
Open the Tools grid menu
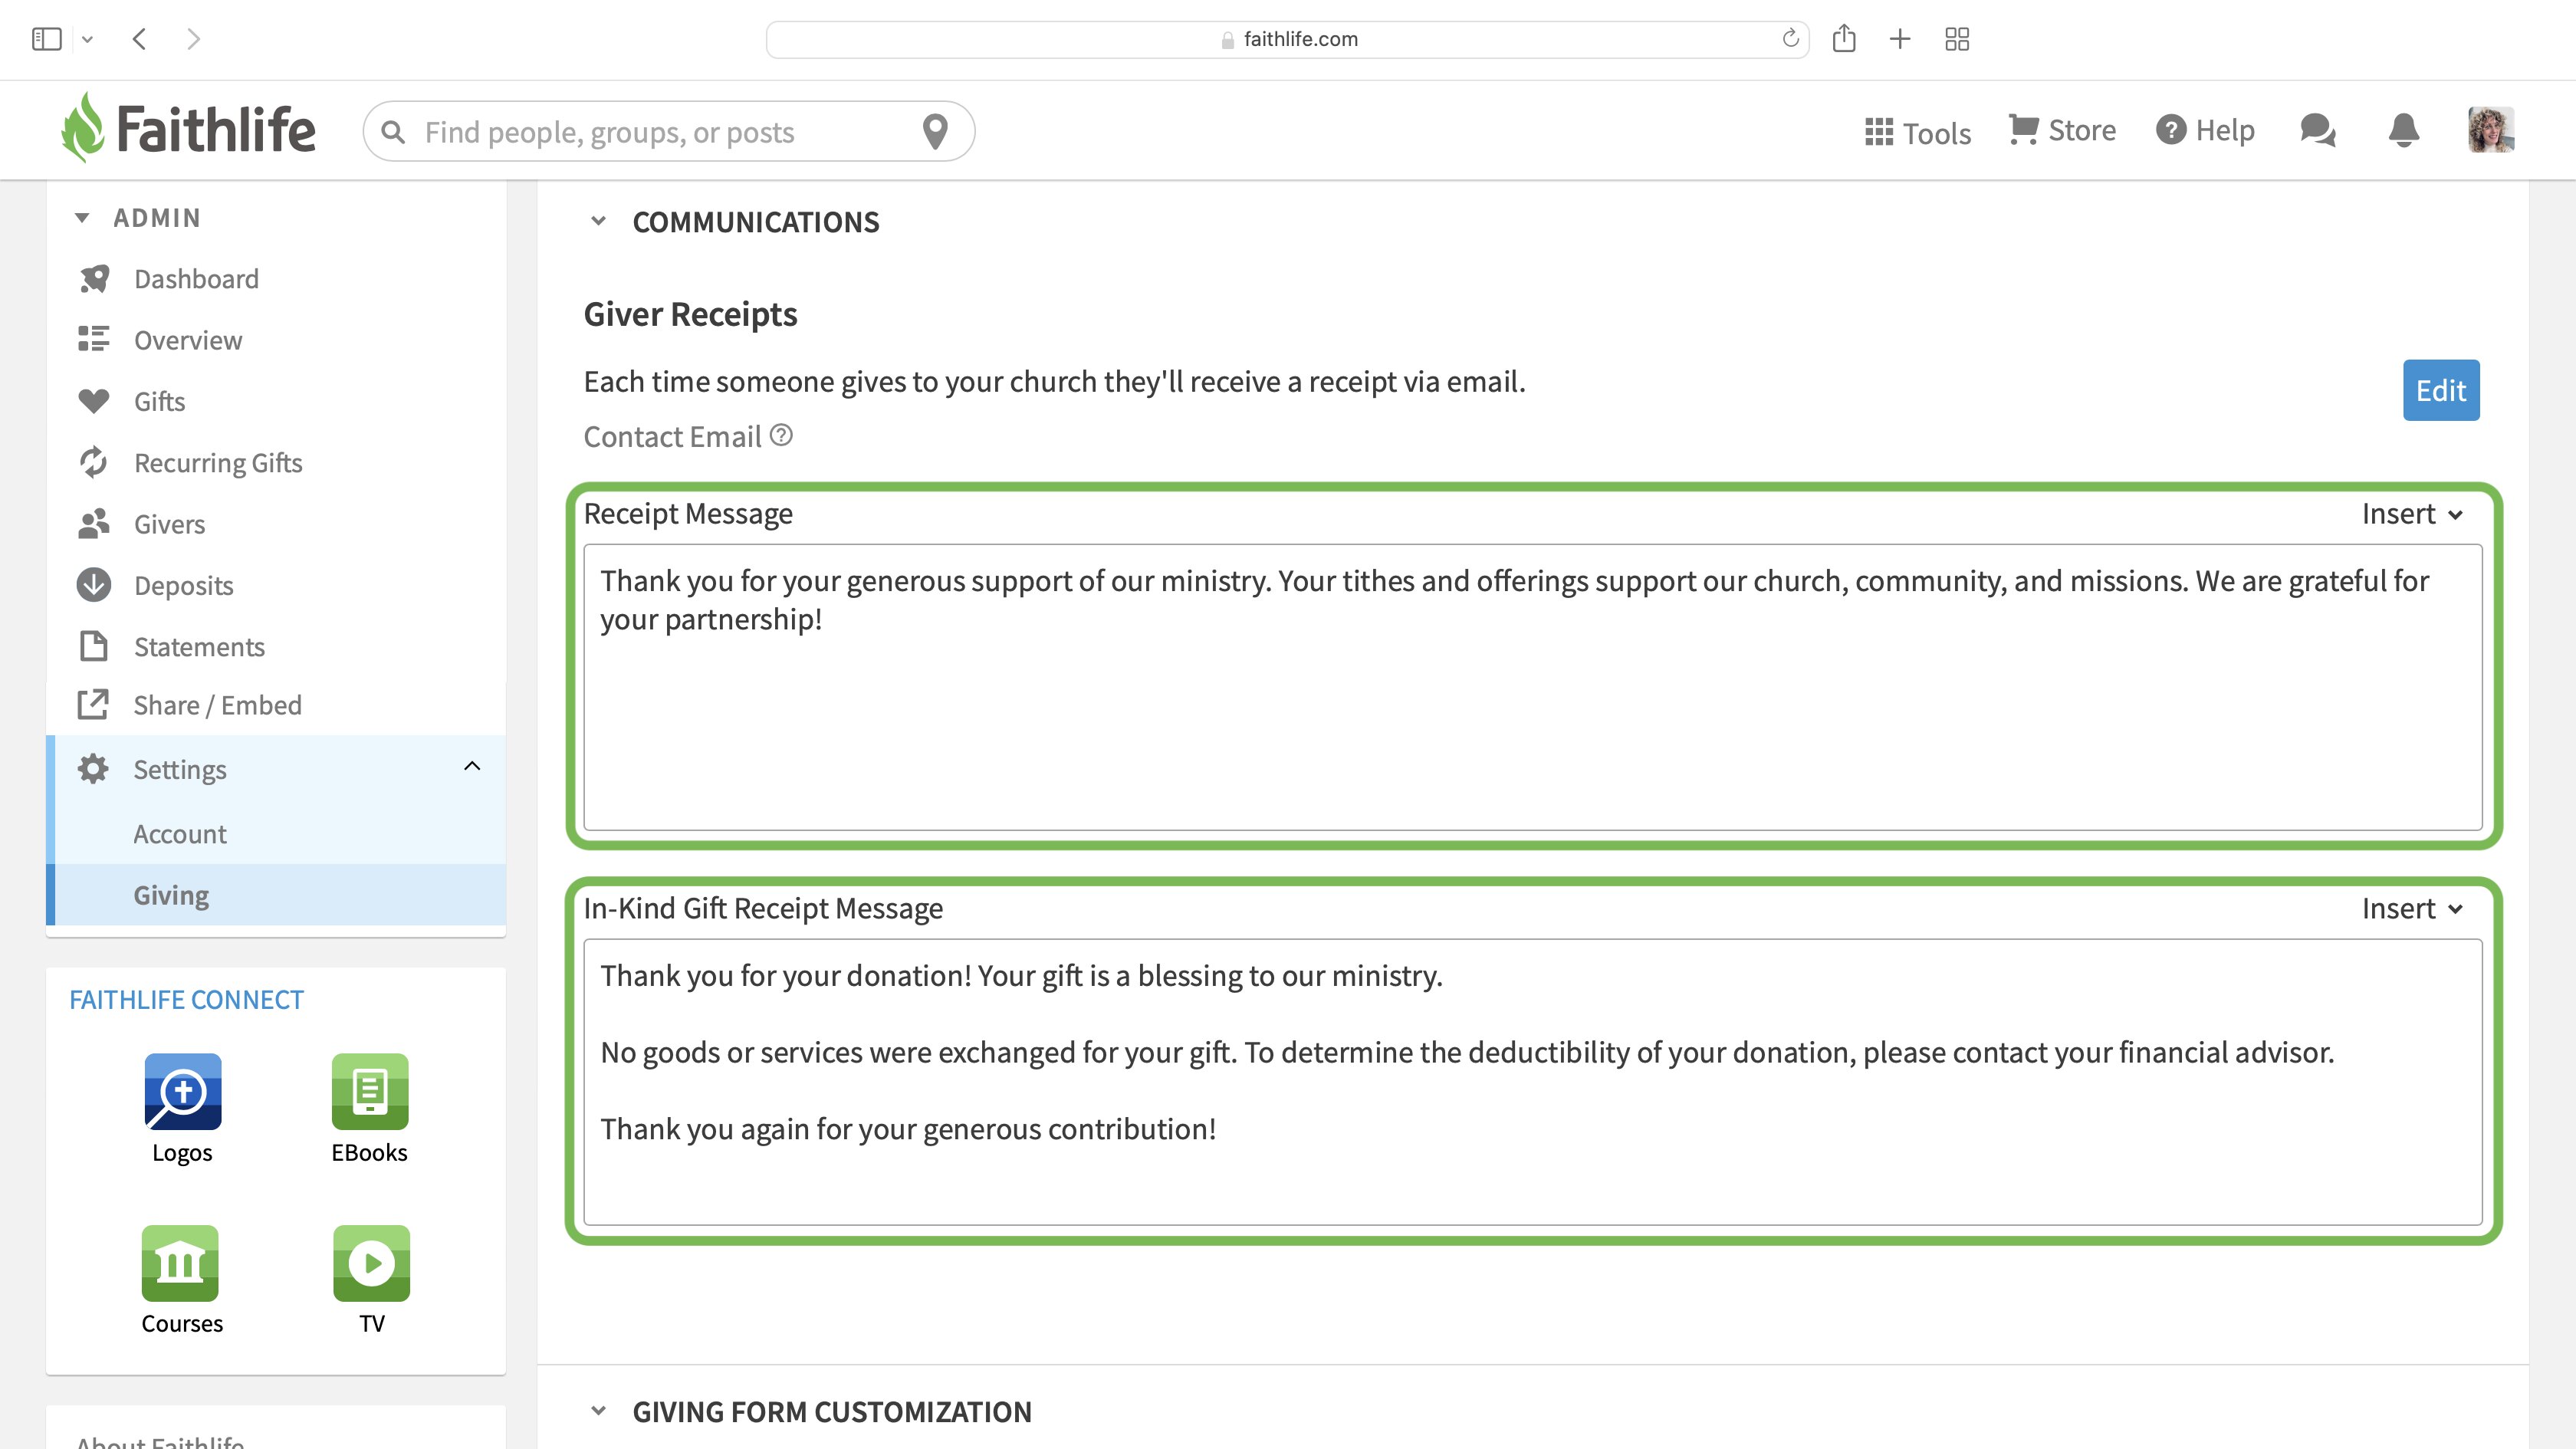point(1917,132)
